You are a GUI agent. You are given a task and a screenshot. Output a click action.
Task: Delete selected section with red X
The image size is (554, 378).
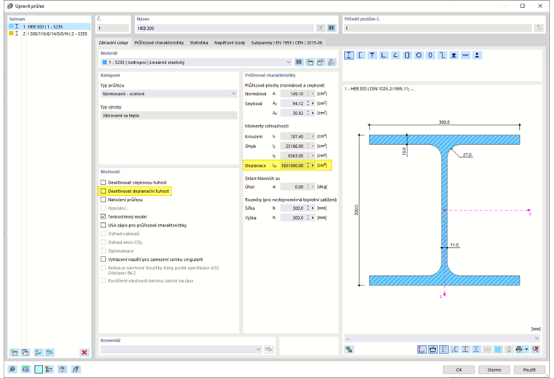click(x=84, y=353)
